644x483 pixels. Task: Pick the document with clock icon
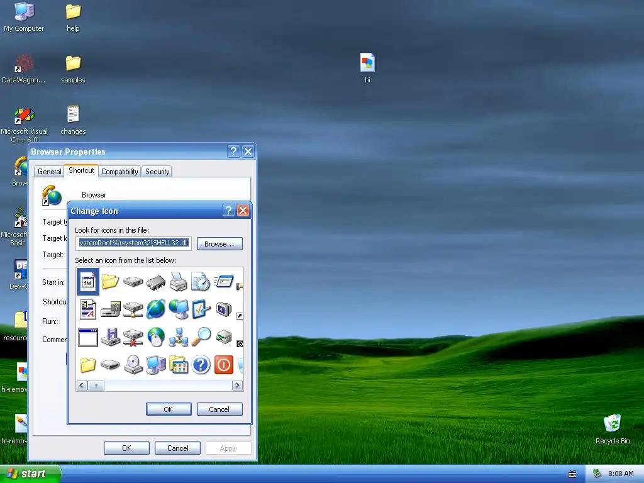tap(201, 282)
